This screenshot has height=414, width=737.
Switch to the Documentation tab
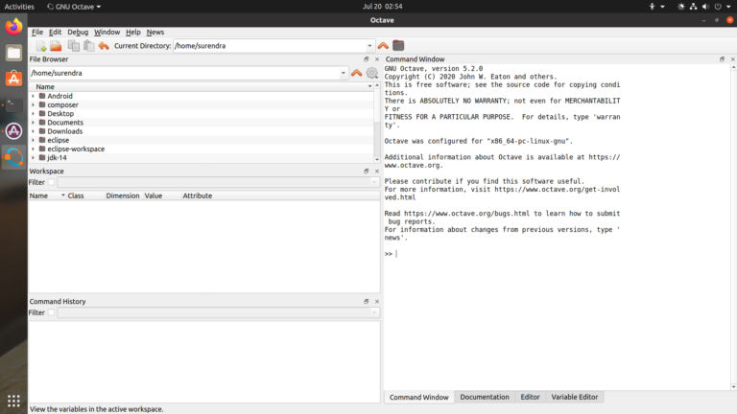pyautogui.click(x=485, y=397)
